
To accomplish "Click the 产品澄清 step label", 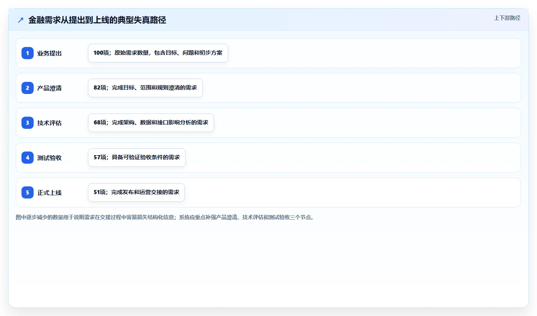I will tap(49, 88).
